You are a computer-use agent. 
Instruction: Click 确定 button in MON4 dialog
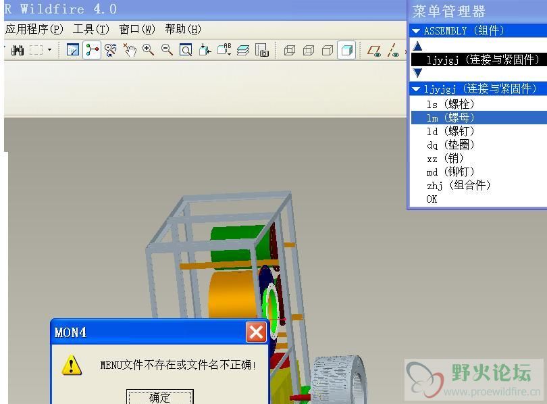(x=160, y=397)
